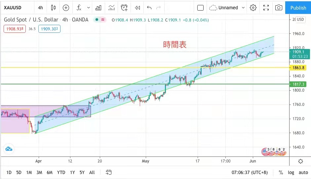Image resolution: width=311 pixels, height=179 pixels.
Task: Expand the dropdown arrow next to fx
Action: tap(88, 8)
